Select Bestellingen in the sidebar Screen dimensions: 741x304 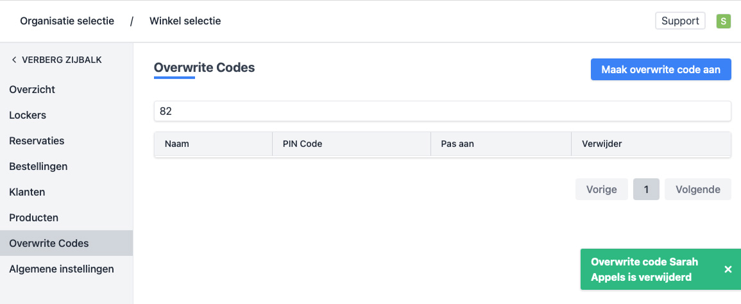[38, 166]
